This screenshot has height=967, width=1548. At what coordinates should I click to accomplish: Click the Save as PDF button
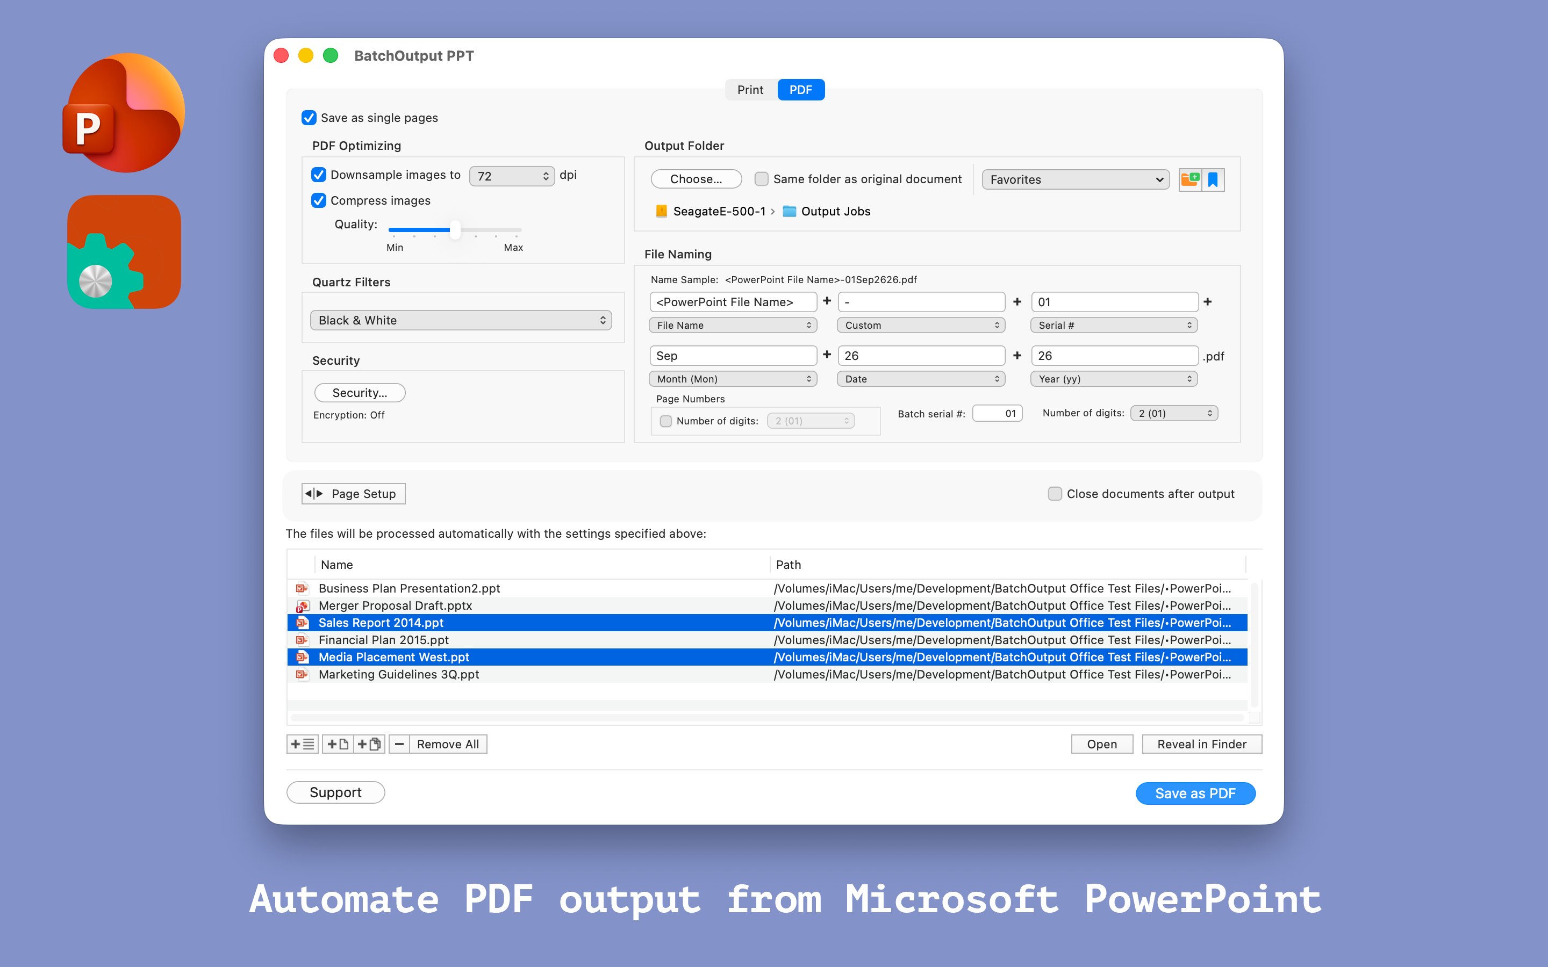1195,793
